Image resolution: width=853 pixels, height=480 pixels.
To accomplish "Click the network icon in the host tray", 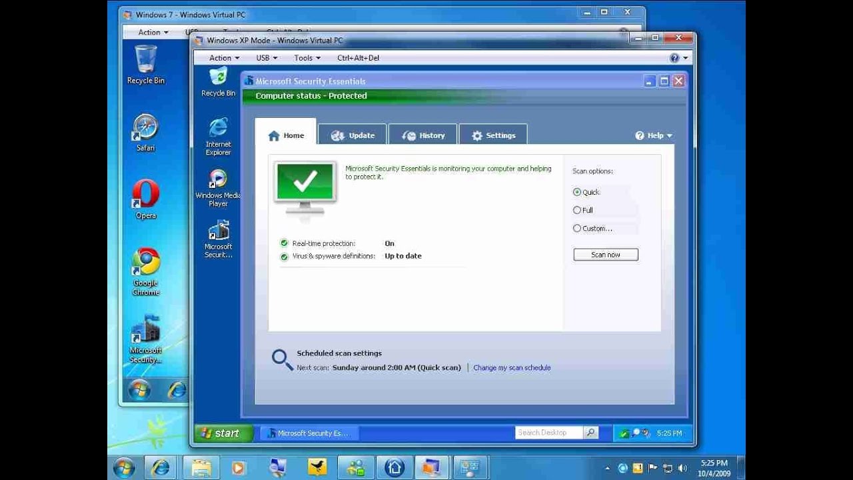I will coord(667,468).
